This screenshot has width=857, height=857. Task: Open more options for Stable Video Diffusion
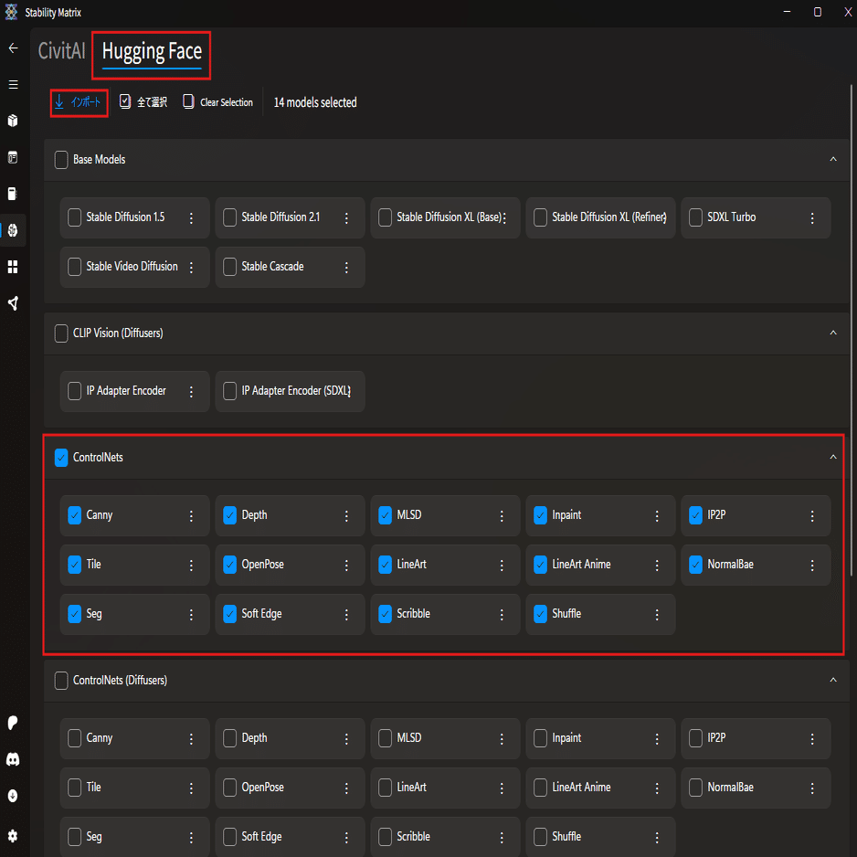point(191,268)
